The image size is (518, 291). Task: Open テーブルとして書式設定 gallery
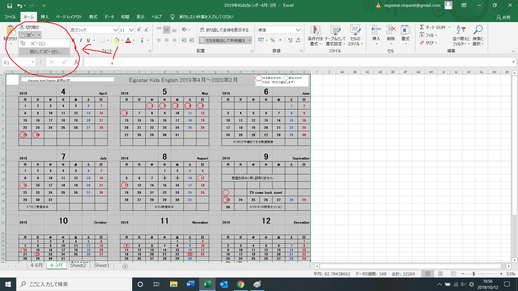pyautogui.click(x=335, y=36)
